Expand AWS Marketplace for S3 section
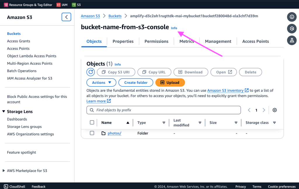The width and height of the screenshot is (299, 189). coord(4,171)
